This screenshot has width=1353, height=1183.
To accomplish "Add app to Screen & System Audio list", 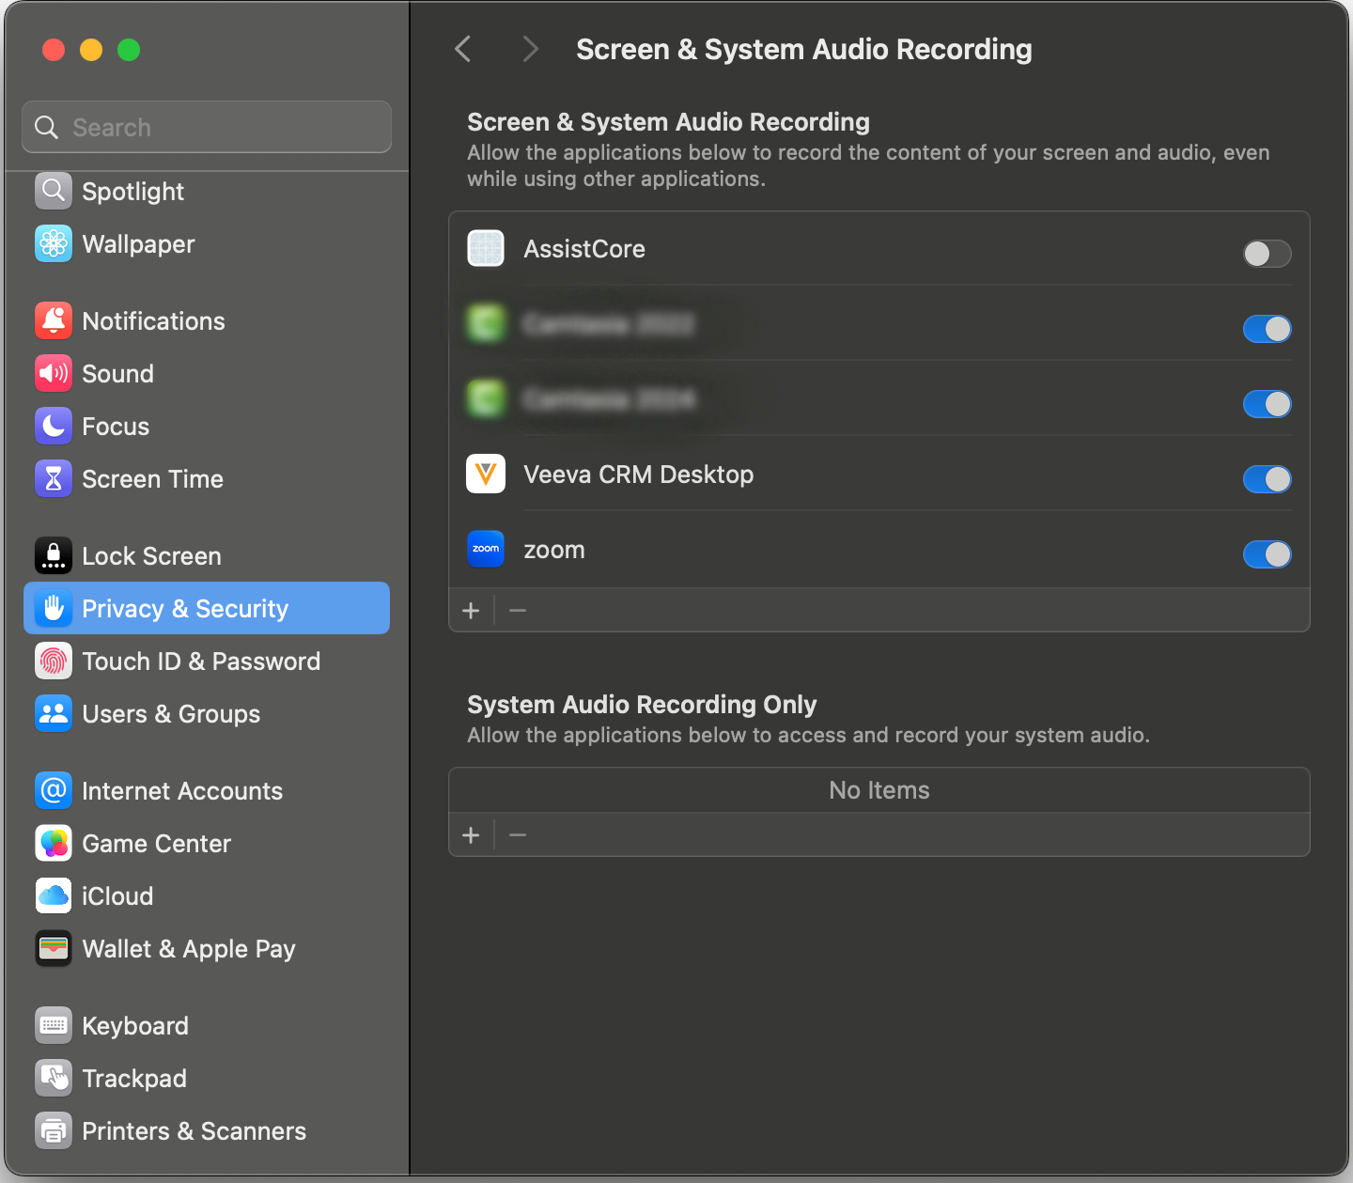I will pos(471,611).
